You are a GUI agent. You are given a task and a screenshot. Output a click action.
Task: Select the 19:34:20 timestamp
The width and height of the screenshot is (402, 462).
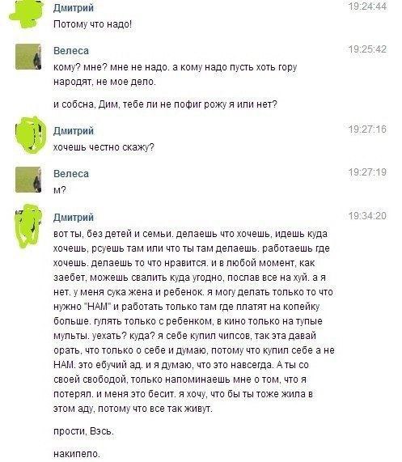click(367, 216)
